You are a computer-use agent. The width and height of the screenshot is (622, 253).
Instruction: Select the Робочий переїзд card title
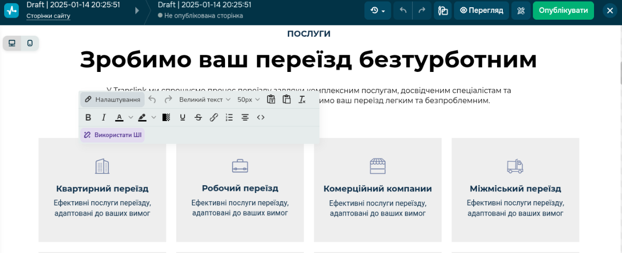[x=240, y=188]
